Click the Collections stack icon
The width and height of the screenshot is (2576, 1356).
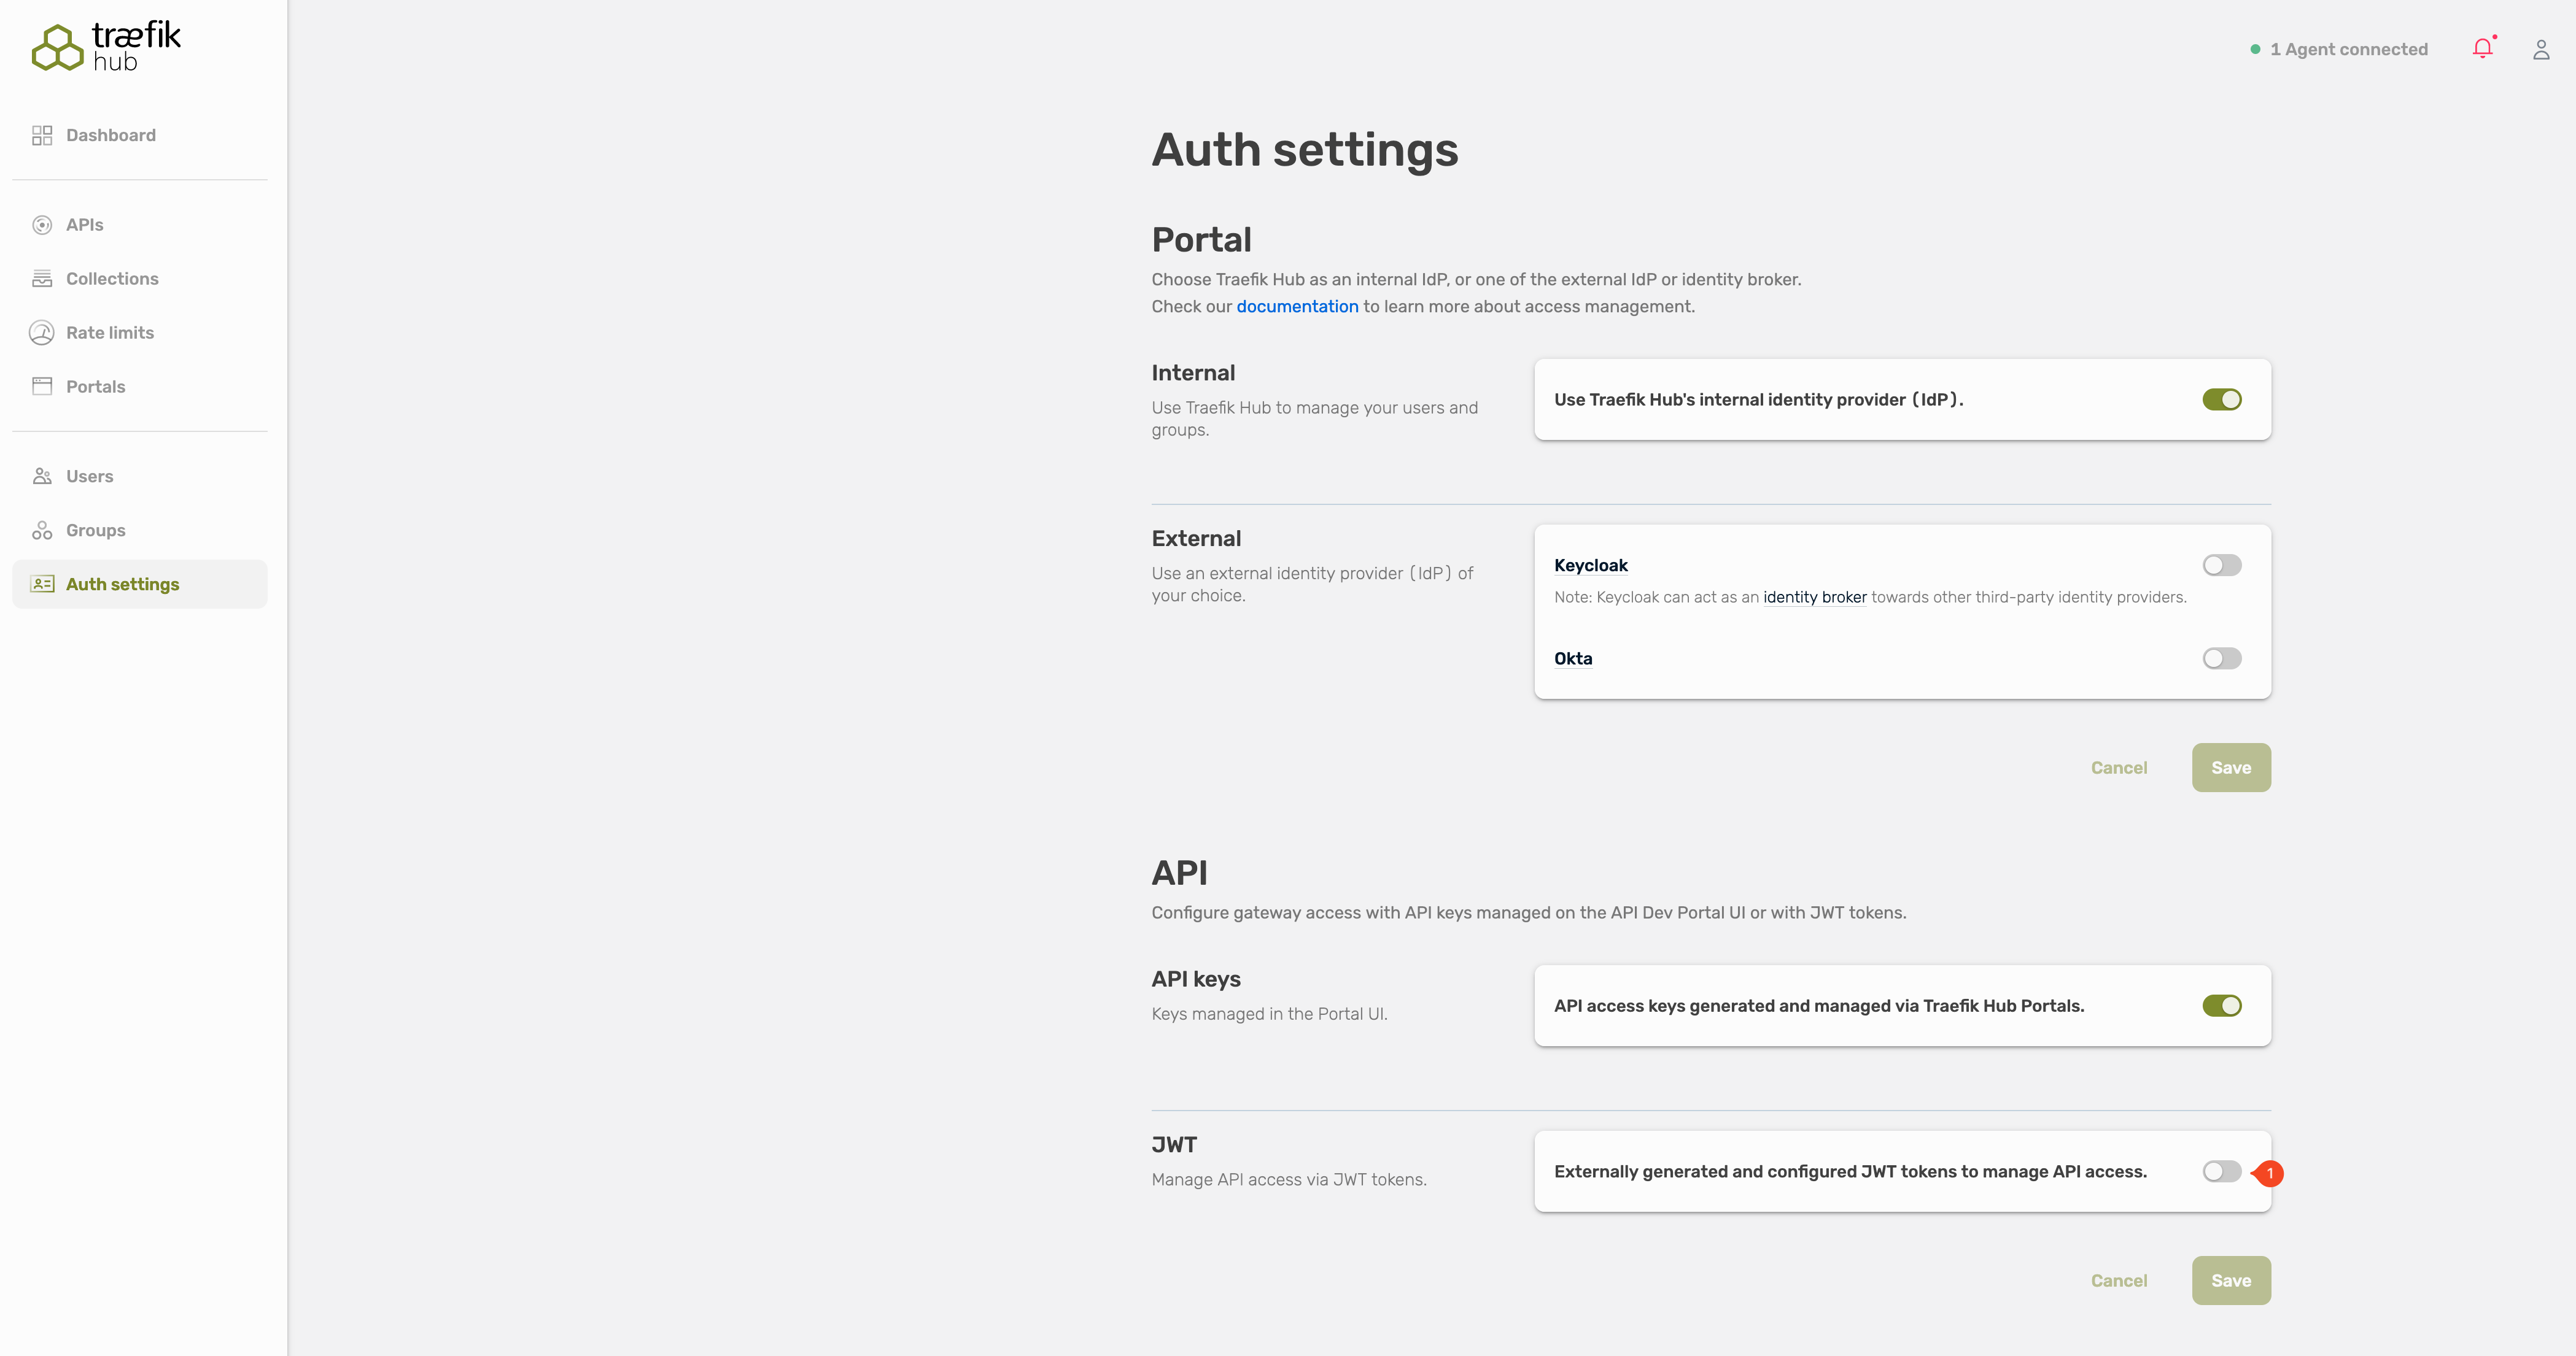point(42,279)
